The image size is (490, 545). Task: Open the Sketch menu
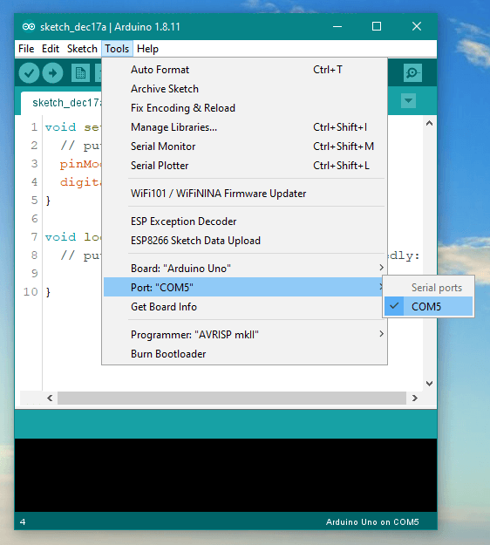coord(82,49)
